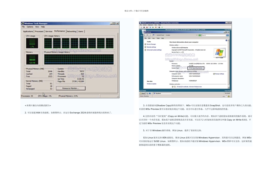Click the Windows logo image in System window
The height and width of the screenshot is (193, 273).
(219, 53)
